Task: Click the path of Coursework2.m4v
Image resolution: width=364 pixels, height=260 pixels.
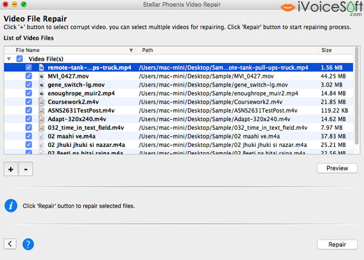Action: (210, 102)
